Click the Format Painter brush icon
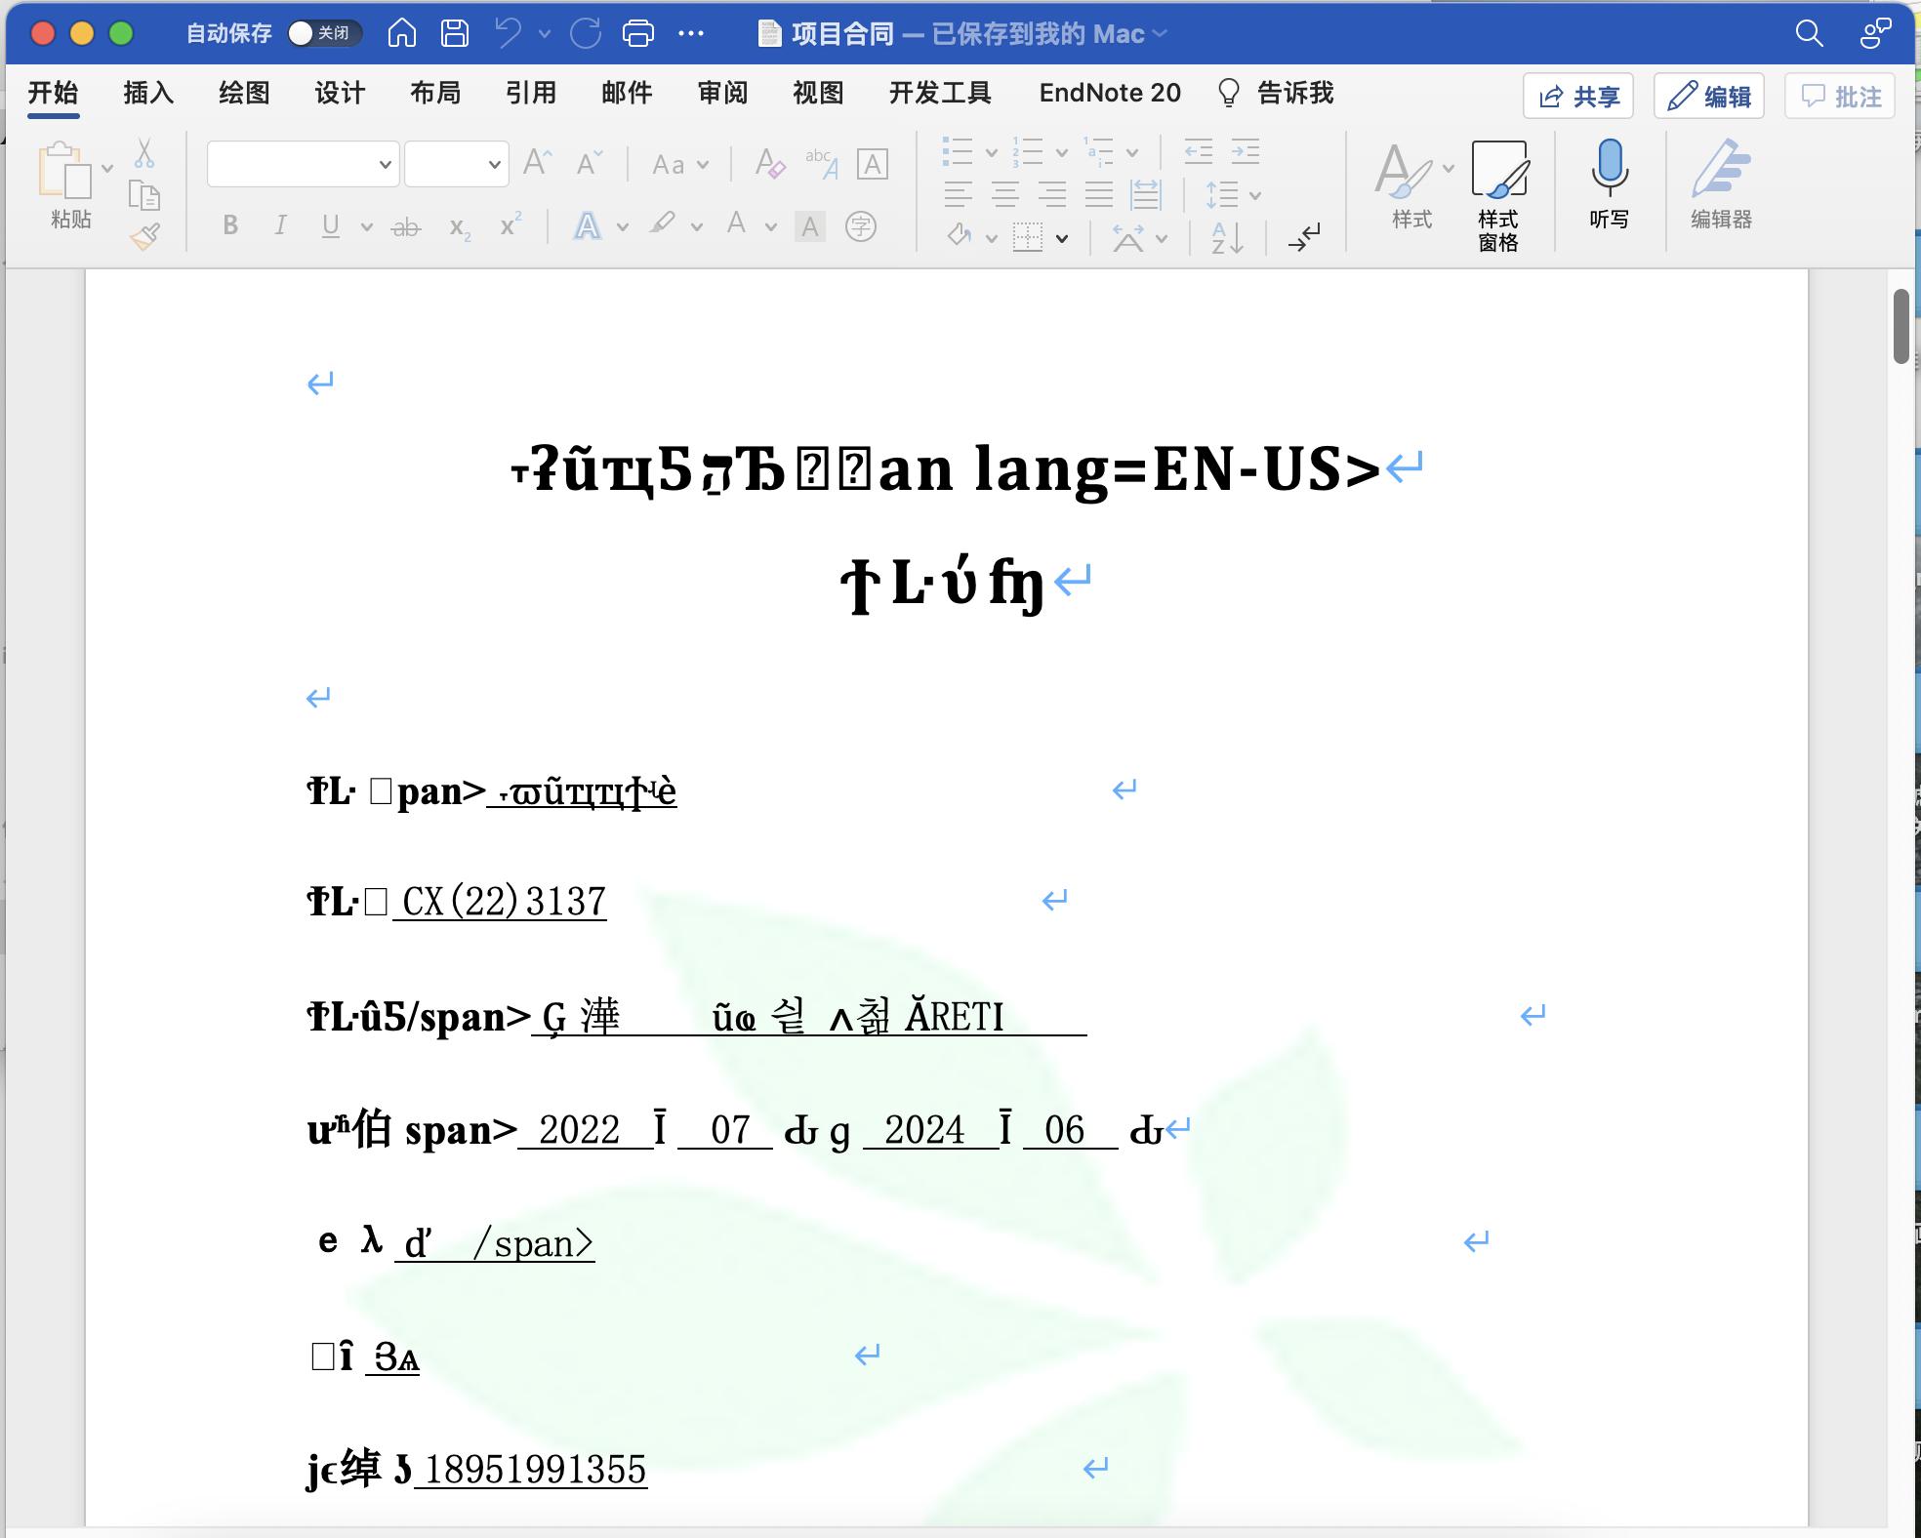 (144, 236)
